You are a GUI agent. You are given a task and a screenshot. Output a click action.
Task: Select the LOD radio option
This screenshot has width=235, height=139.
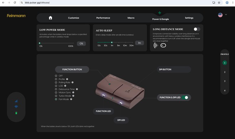(56, 86)
